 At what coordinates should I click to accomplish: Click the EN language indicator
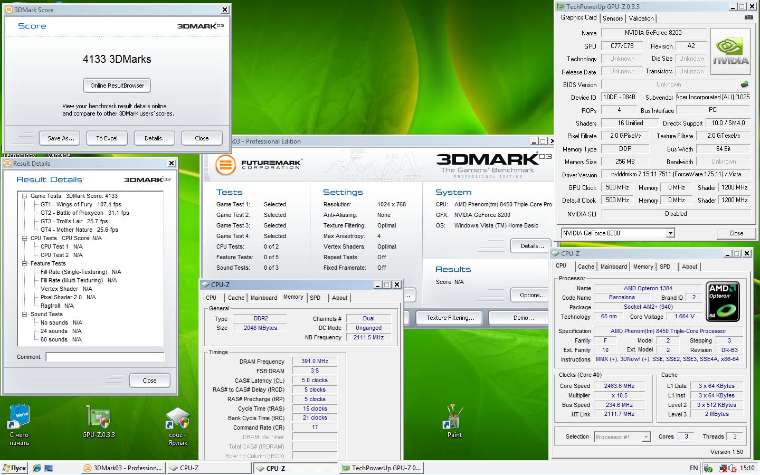[x=693, y=468]
